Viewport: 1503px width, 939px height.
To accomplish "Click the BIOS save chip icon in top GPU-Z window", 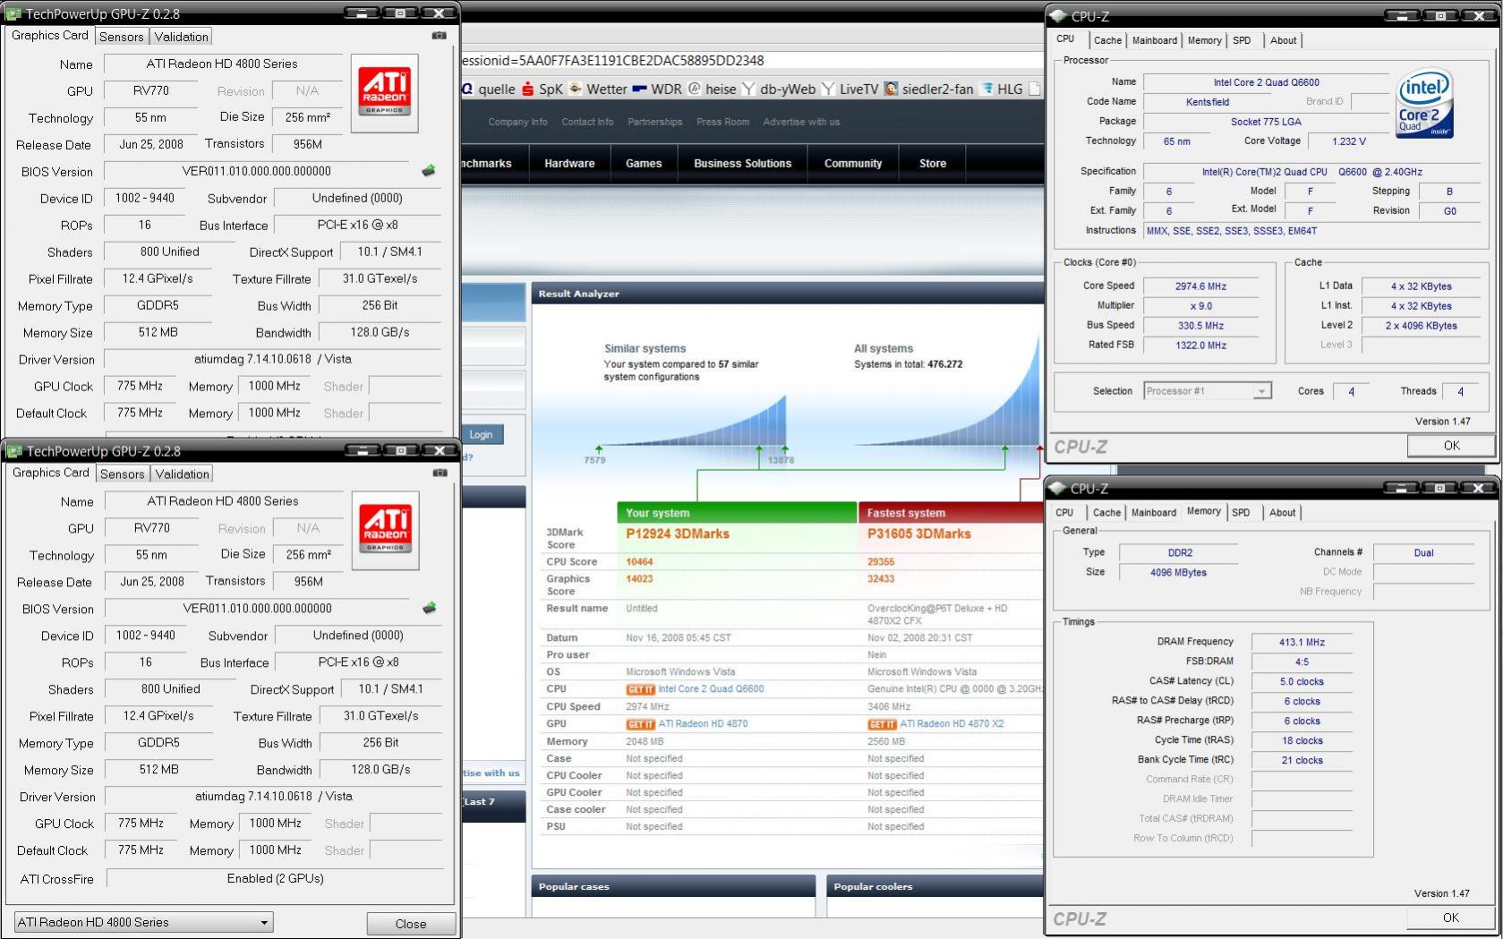I will point(429,170).
